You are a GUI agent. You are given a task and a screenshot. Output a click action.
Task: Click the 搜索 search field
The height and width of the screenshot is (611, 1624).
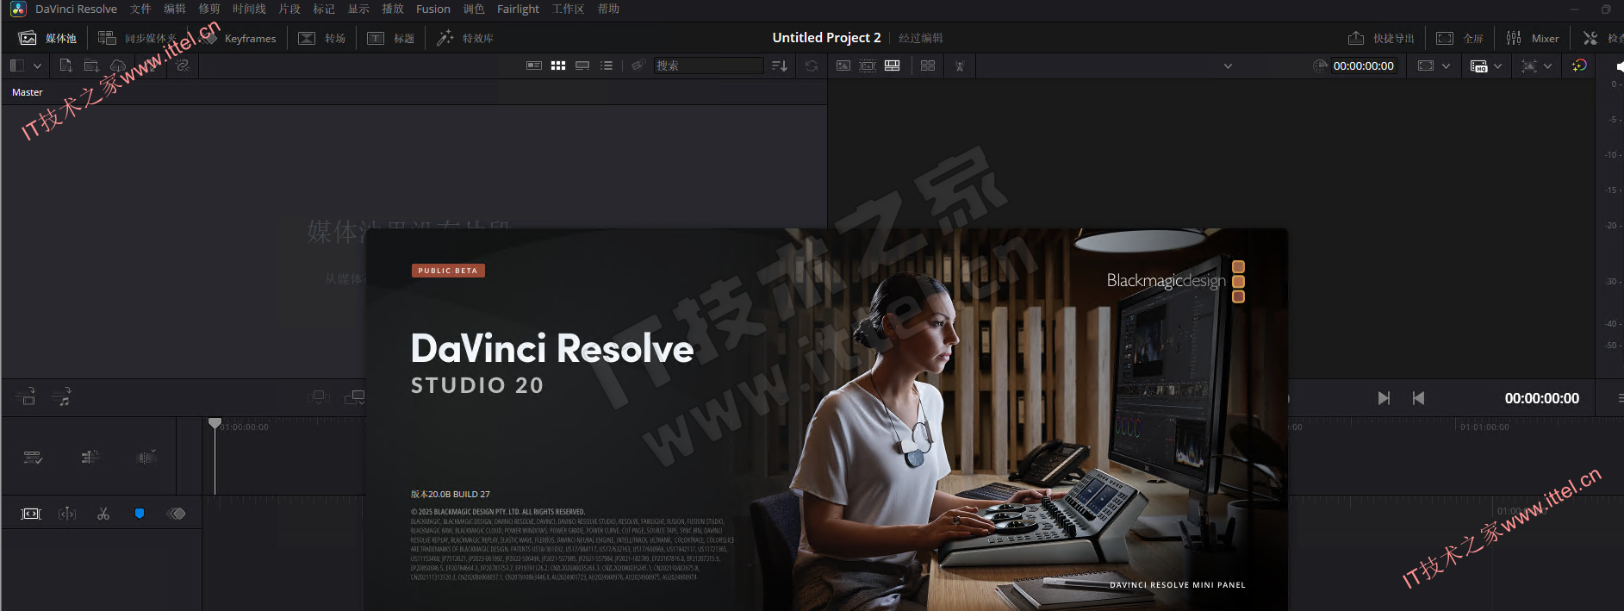[x=708, y=65]
